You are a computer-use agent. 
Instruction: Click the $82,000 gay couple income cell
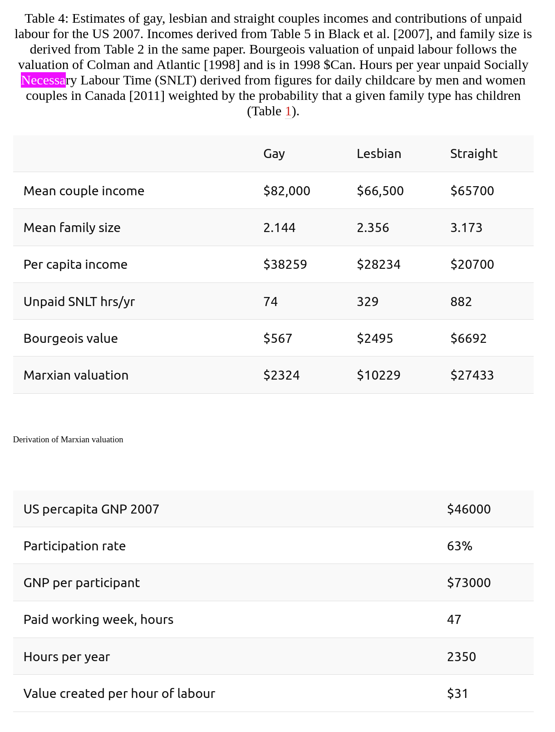coord(287,191)
